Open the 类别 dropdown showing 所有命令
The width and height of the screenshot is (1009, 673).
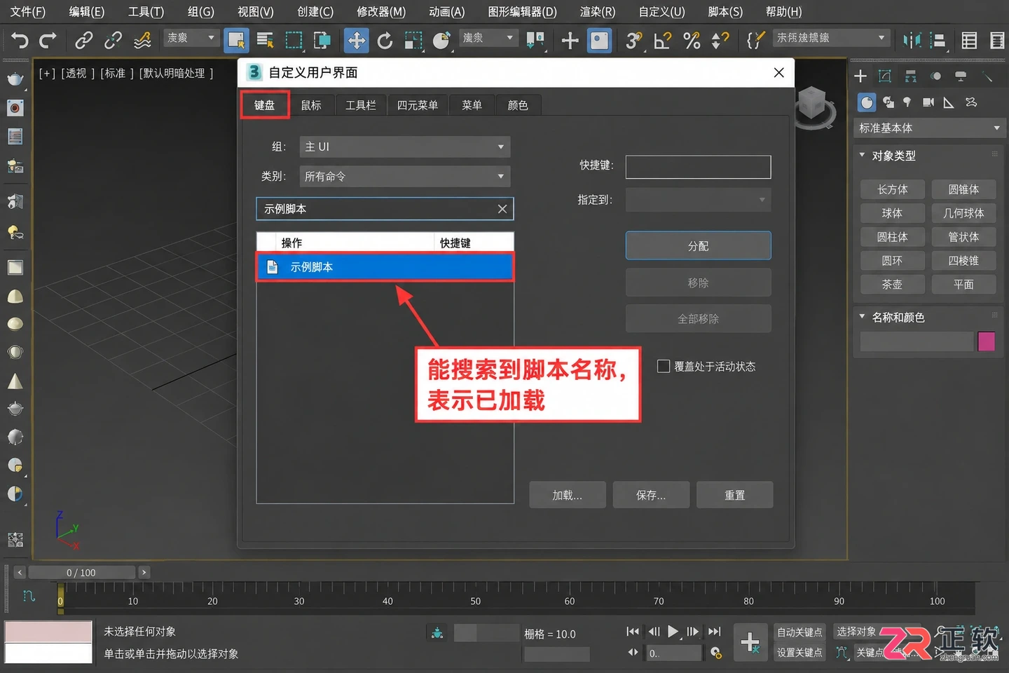click(405, 176)
